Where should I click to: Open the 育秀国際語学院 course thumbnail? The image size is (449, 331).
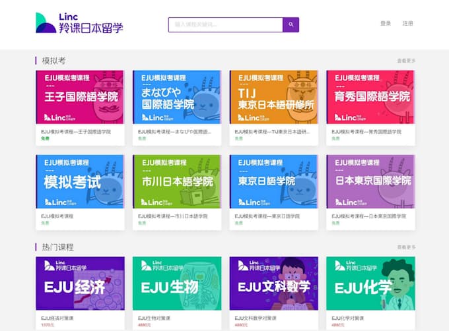coord(370,98)
